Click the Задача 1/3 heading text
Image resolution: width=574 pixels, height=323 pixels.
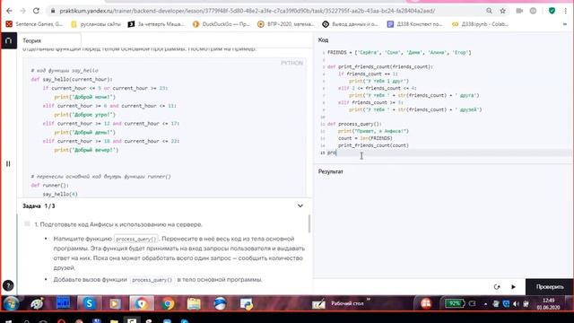coord(39,206)
